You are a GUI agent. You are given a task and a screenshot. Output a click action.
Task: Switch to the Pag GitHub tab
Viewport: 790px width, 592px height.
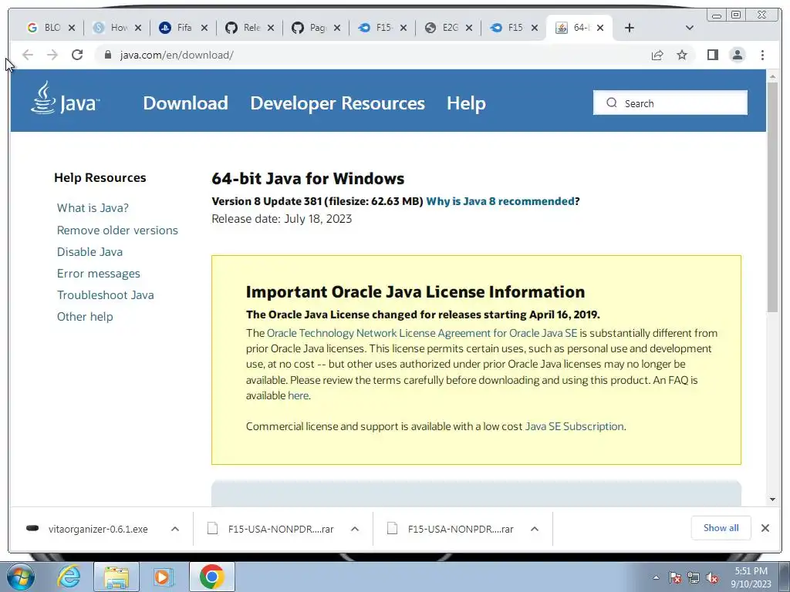[310, 28]
